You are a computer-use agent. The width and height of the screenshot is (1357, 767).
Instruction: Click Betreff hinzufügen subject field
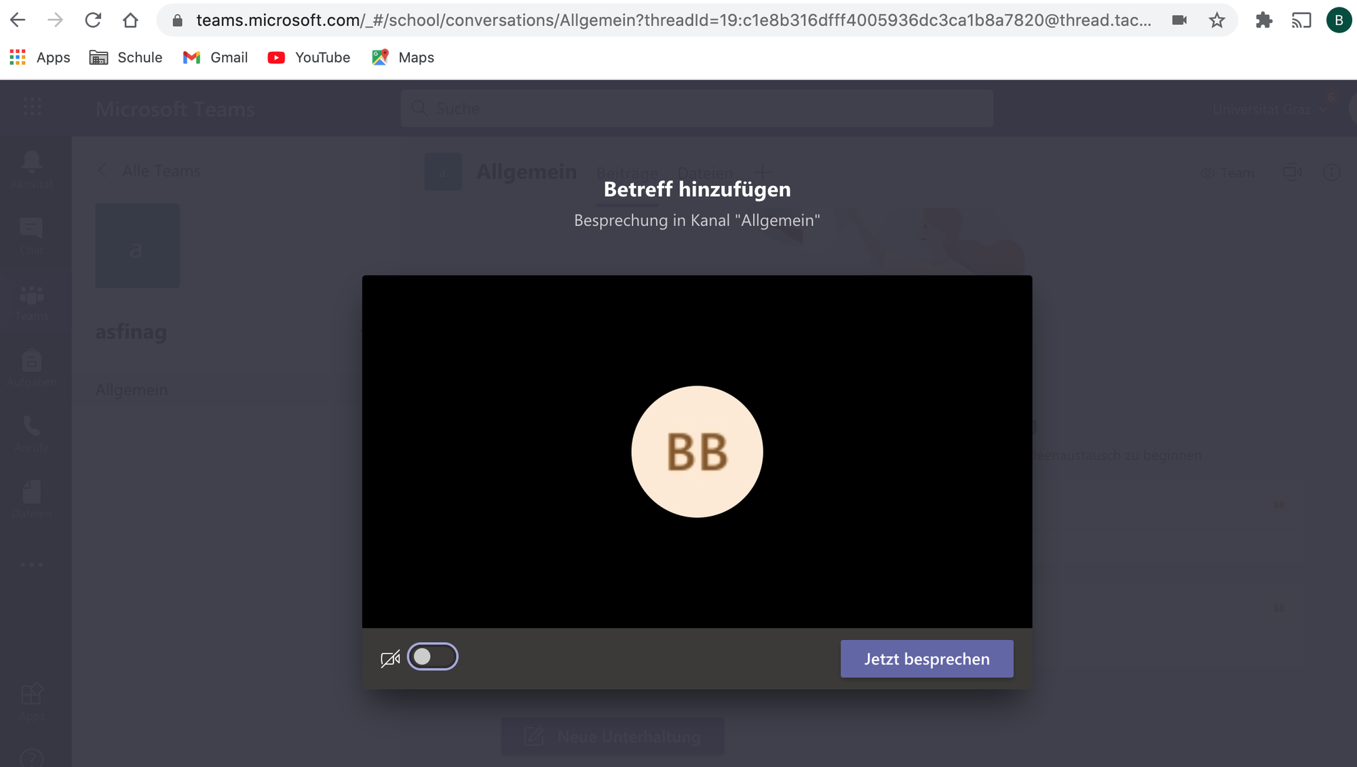(x=697, y=189)
